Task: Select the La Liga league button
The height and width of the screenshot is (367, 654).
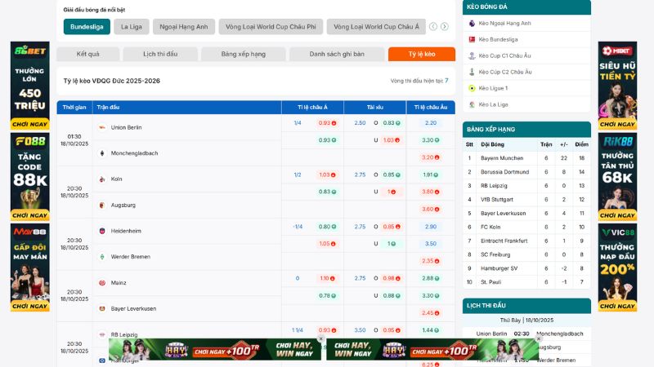Action: tap(130, 27)
